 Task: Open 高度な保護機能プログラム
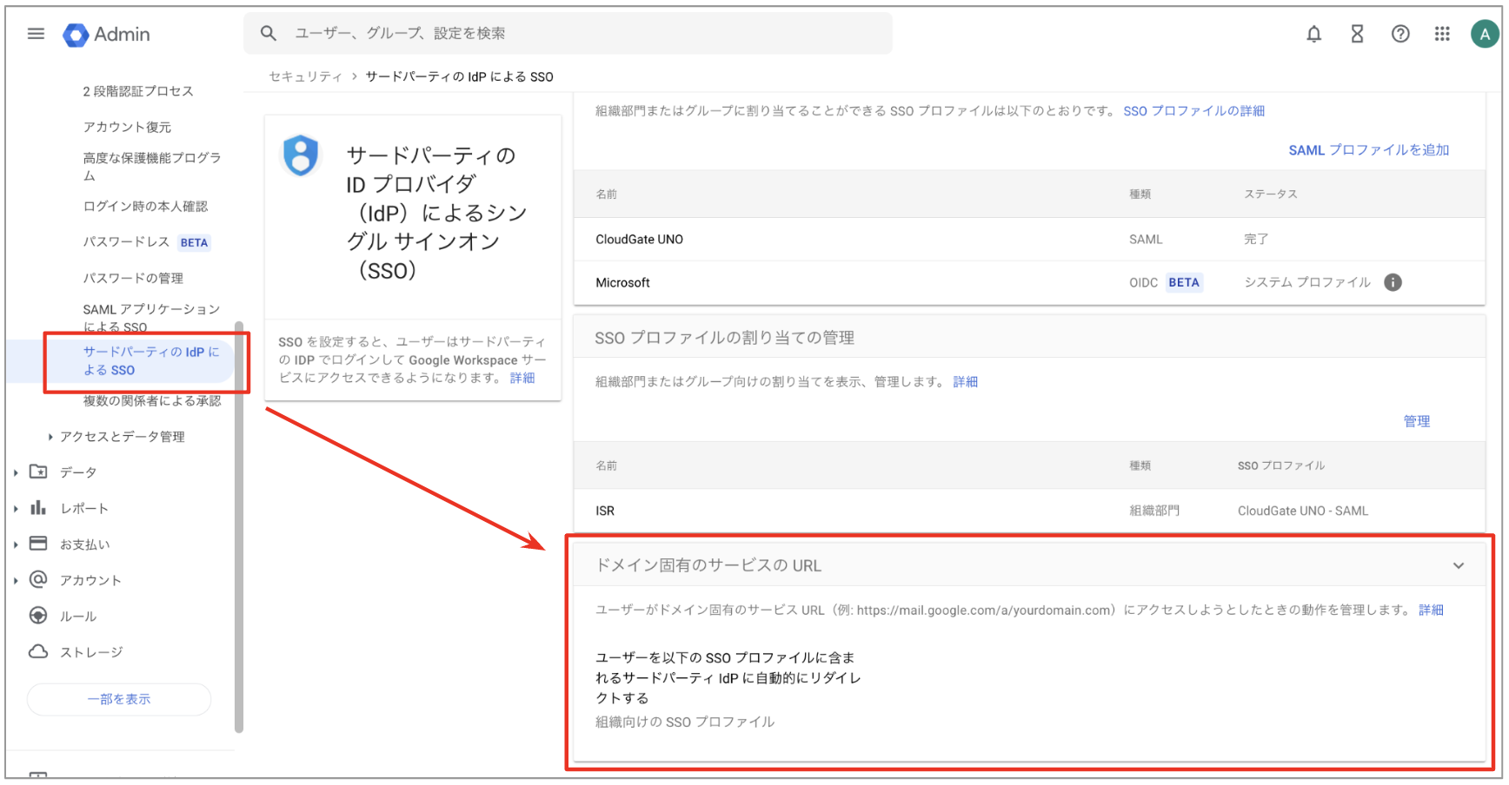152,166
